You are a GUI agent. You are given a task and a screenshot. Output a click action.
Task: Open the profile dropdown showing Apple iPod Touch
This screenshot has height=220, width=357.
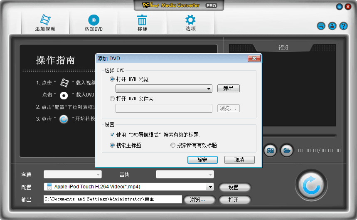pyautogui.click(x=210, y=187)
